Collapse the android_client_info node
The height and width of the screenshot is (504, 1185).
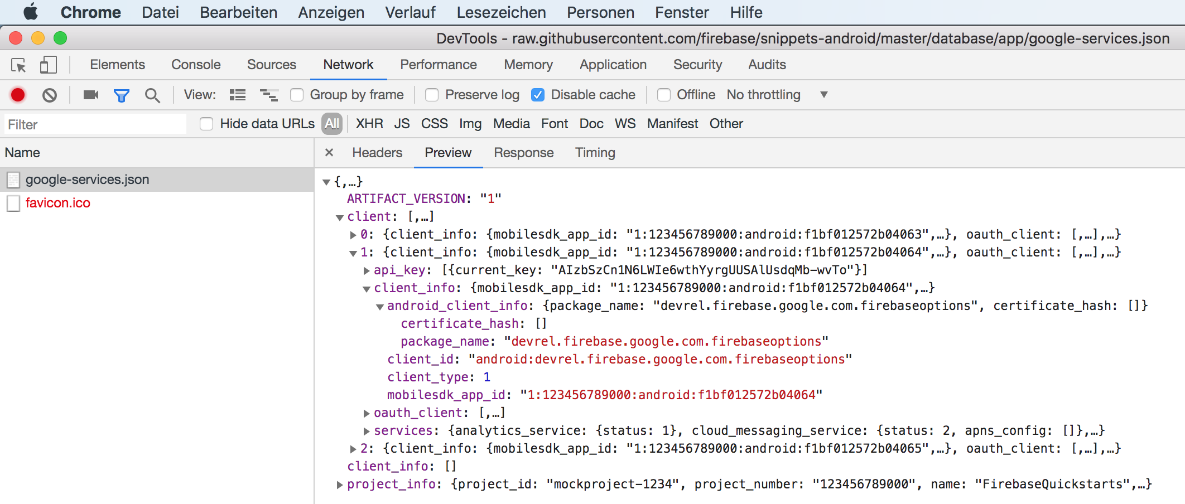(x=380, y=307)
